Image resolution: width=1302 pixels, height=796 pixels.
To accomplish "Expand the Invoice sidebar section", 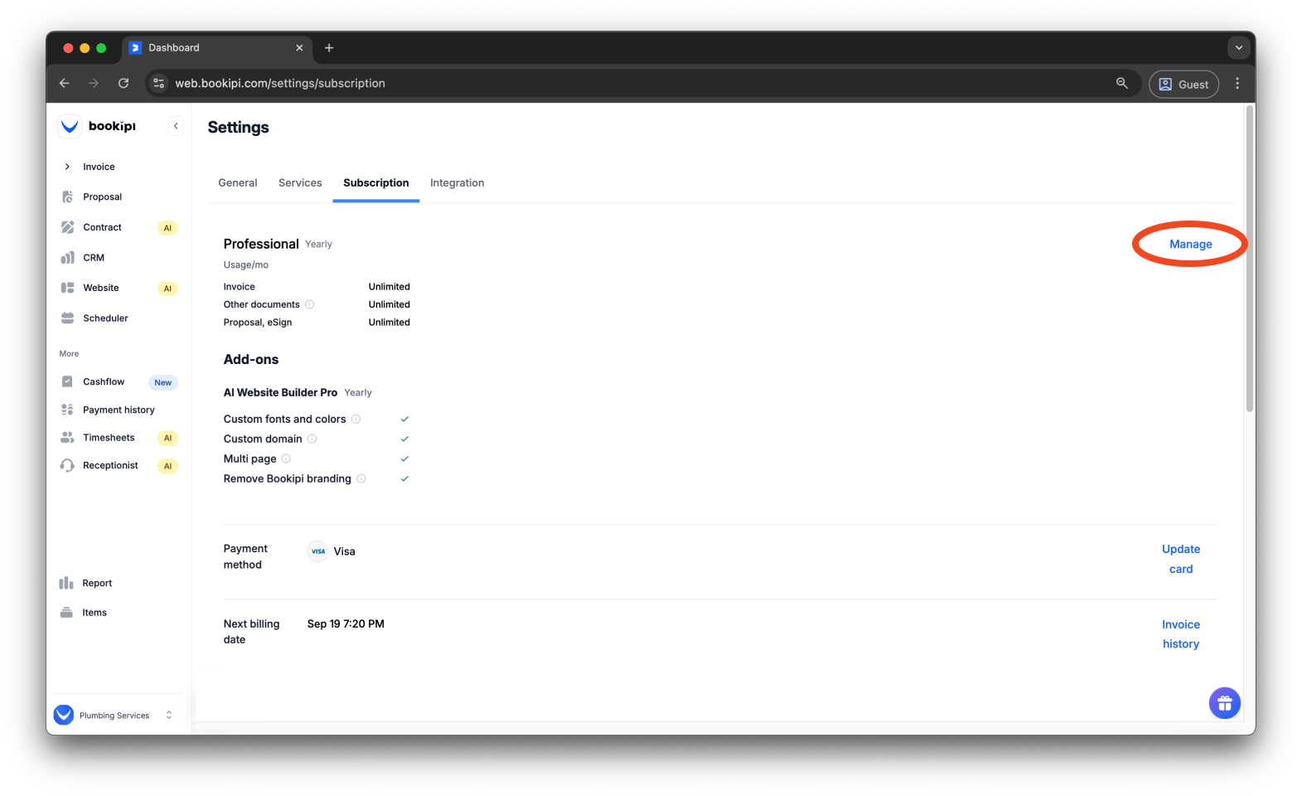I will (x=67, y=167).
